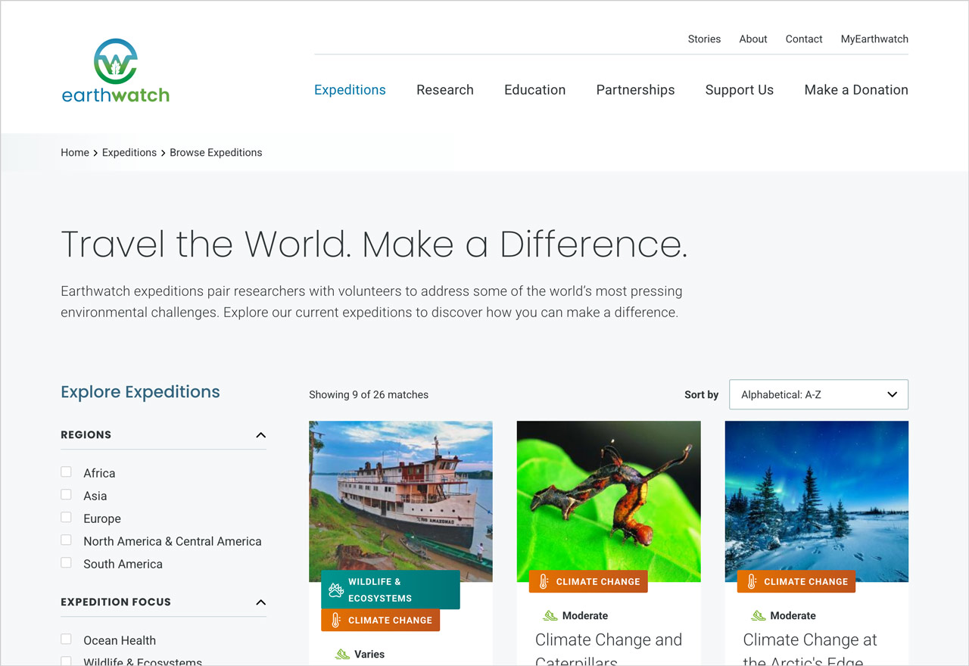Open the Support Us menu
This screenshot has height=666, width=969.
739,89
